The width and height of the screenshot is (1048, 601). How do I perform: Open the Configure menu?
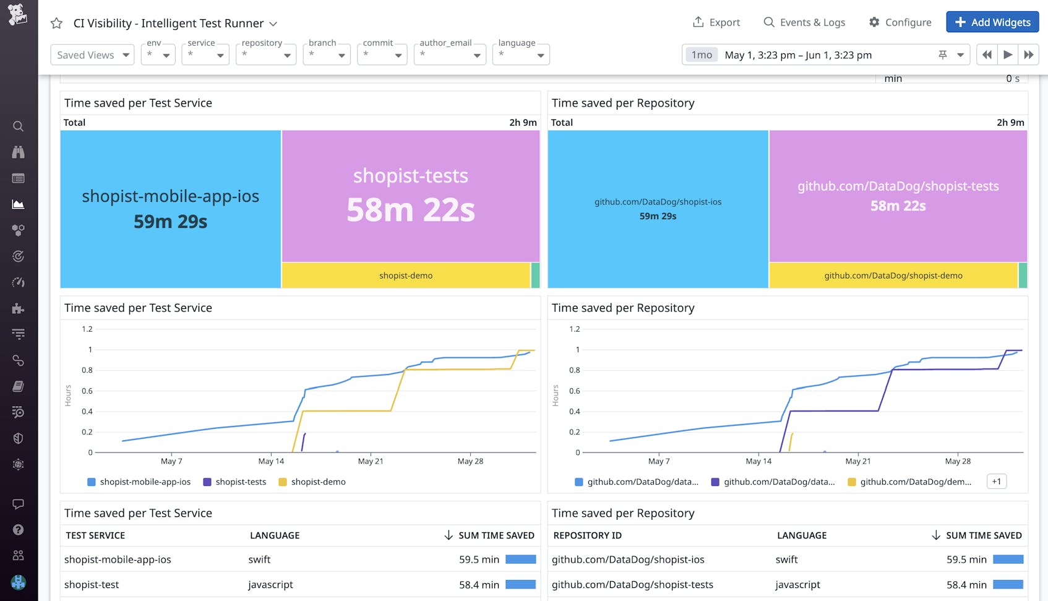coord(900,22)
